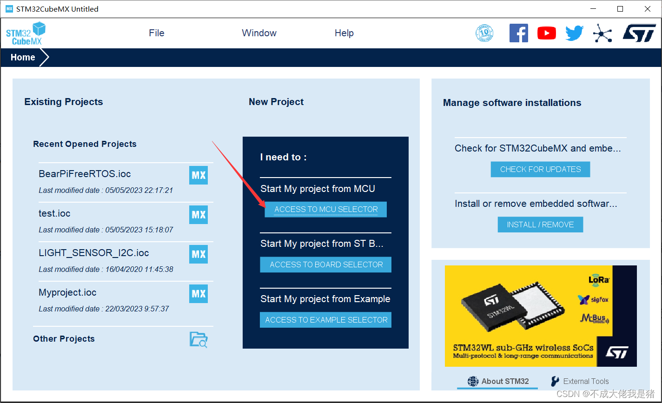This screenshot has width=662, height=403.
Task: Browse other projects folder icon
Action: coord(199,339)
